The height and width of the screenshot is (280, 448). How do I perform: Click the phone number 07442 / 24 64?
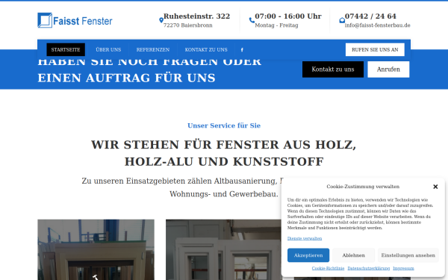(x=370, y=16)
